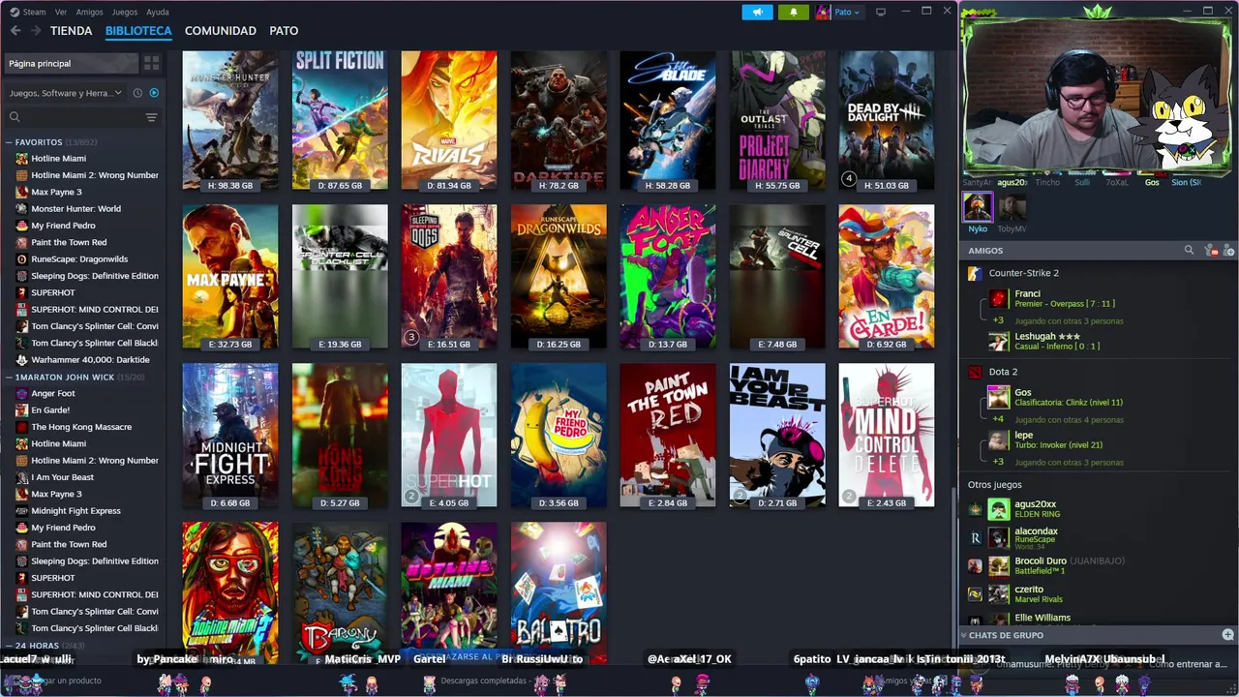The image size is (1239, 697).
Task: Open Split Fiction game cover
Action: pos(340,120)
